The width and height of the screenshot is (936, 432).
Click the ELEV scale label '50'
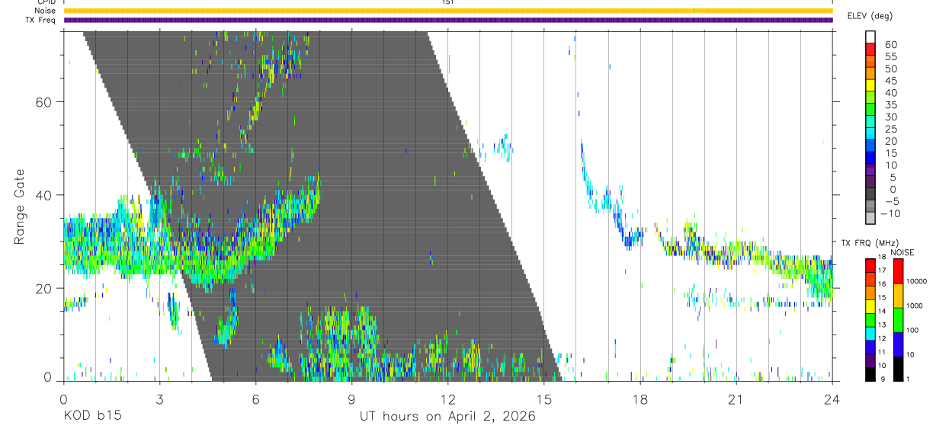click(x=890, y=69)
